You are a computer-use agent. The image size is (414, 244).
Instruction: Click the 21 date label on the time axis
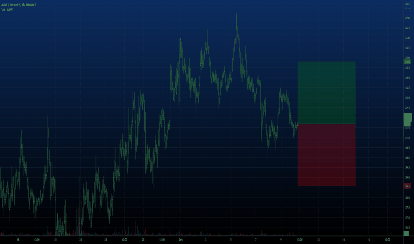[56, 240]
